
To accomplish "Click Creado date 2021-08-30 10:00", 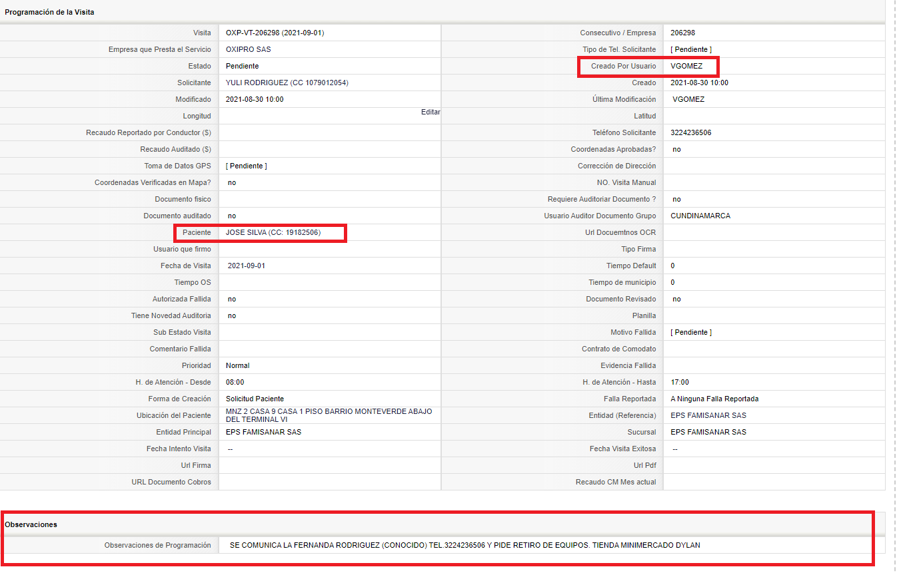I will [x=699, y=83].
